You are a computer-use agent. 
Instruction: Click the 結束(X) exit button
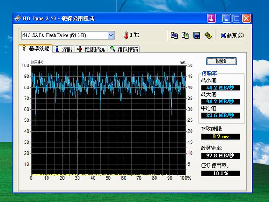click(x=232, y=35)
